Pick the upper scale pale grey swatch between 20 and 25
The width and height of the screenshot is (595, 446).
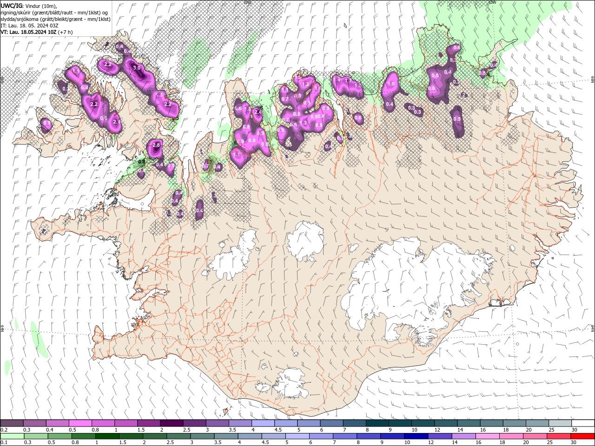click(x=537, y=423)
